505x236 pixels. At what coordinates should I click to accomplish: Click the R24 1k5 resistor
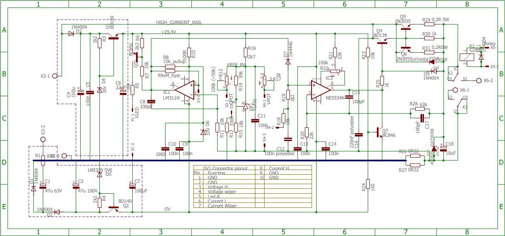click(x=368, y=185)
